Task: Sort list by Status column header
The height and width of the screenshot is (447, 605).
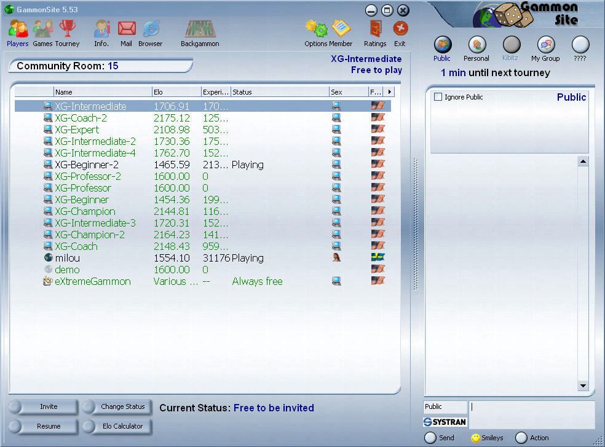Action: (x=280, y=92)
